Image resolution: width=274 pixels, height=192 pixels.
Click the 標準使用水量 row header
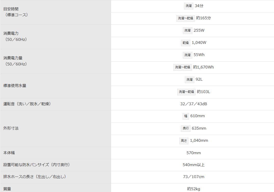point(15,86)
